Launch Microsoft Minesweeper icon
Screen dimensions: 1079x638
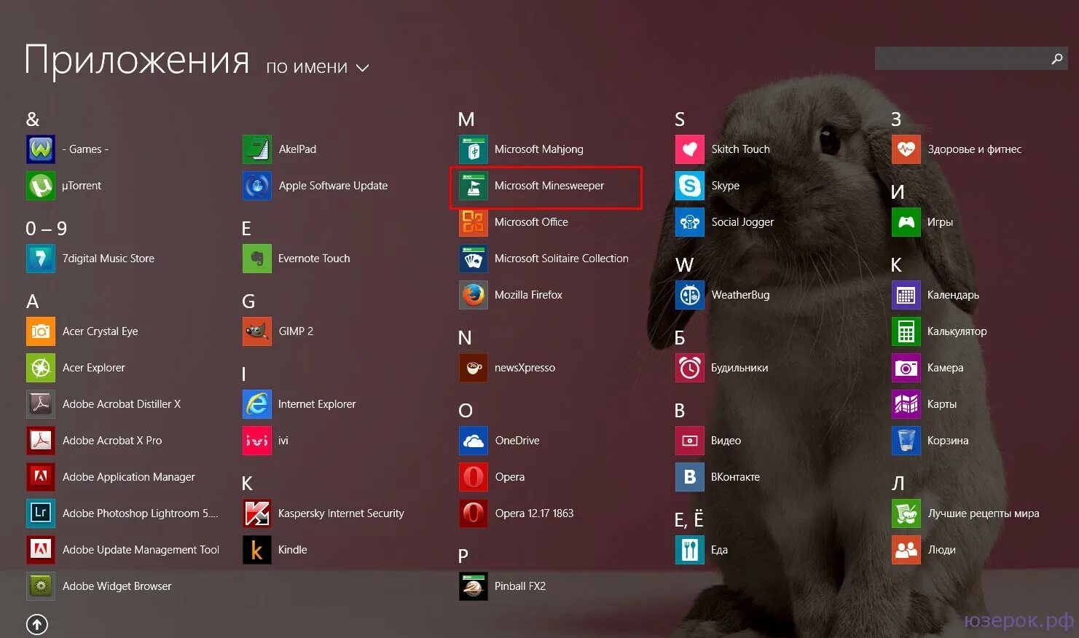(474, 186)
